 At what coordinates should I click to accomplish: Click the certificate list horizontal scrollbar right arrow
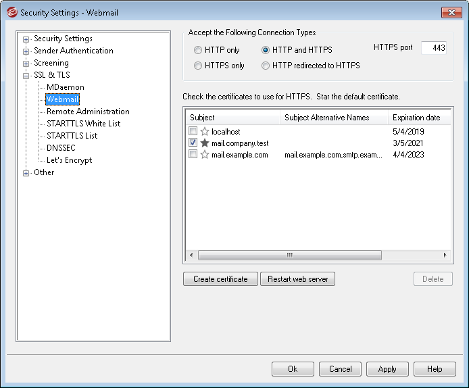pos(445,255)
